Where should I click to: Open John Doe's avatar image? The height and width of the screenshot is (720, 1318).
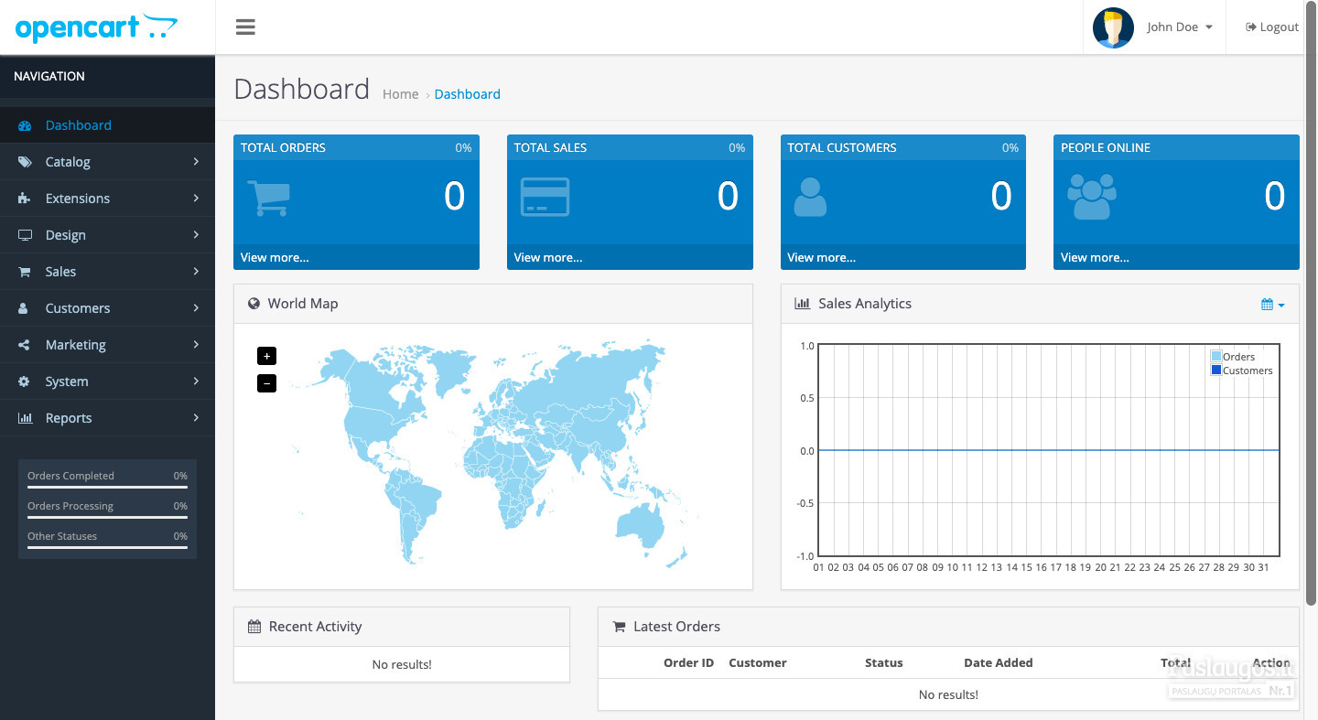pos(1113,27)
